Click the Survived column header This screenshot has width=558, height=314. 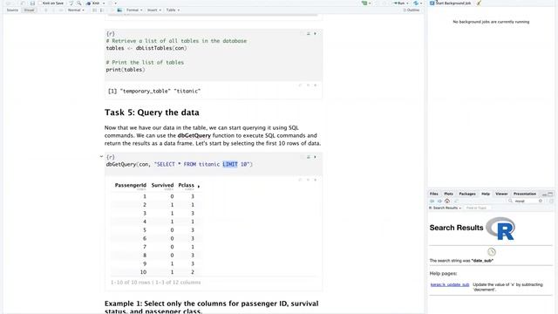tap(162, 186)
